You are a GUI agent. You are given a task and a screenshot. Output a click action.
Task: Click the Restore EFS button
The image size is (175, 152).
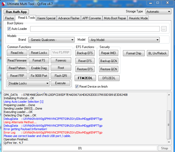click(85, 69)
